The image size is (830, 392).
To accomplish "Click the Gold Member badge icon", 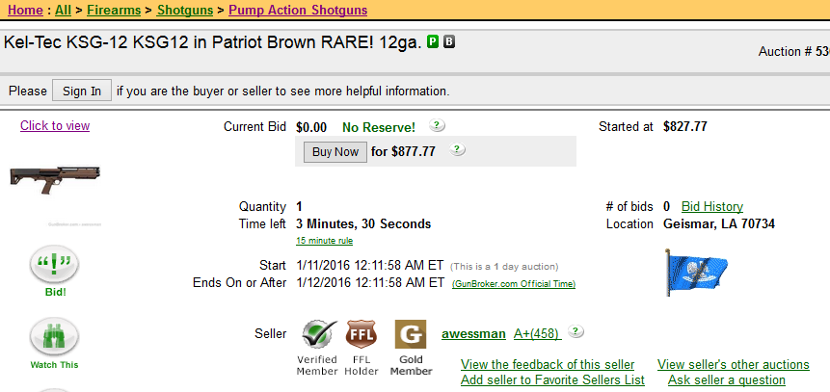I will [x=410, y=335].
